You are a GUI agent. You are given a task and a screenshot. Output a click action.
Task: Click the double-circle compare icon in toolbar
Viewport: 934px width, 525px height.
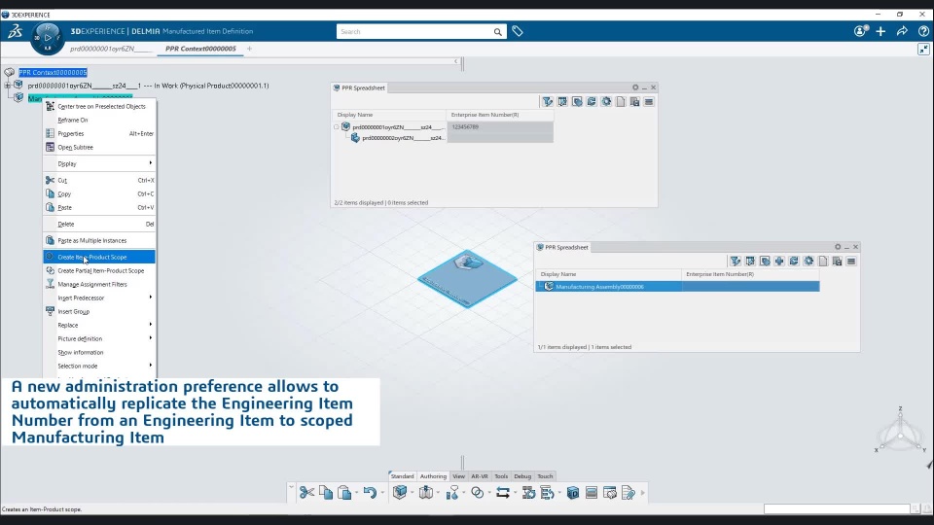477,492
